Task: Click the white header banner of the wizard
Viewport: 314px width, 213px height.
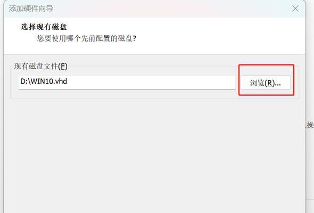Action: 154,36
